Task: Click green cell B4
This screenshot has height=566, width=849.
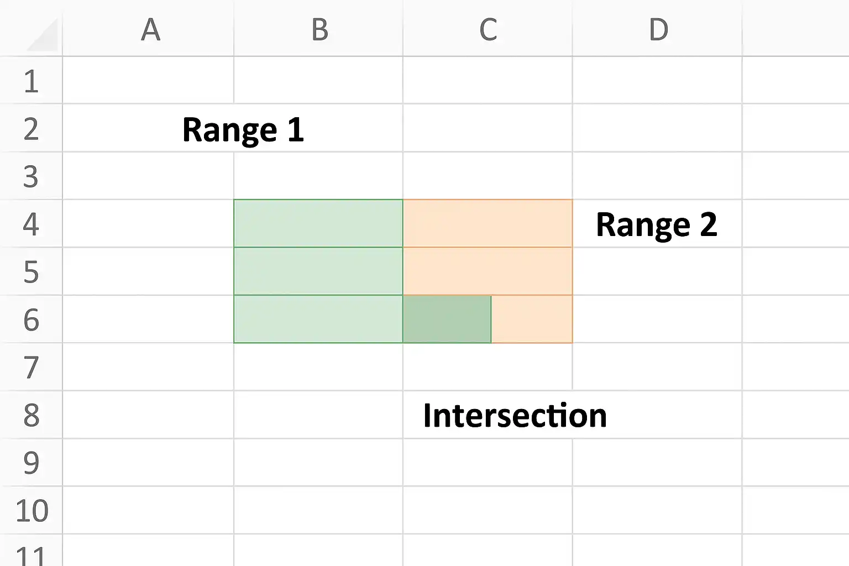Action: pyautogui.click(x=318, y=223)
